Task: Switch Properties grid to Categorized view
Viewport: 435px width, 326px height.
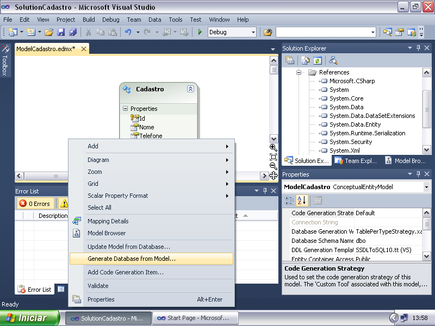Action: click(289, 200)
